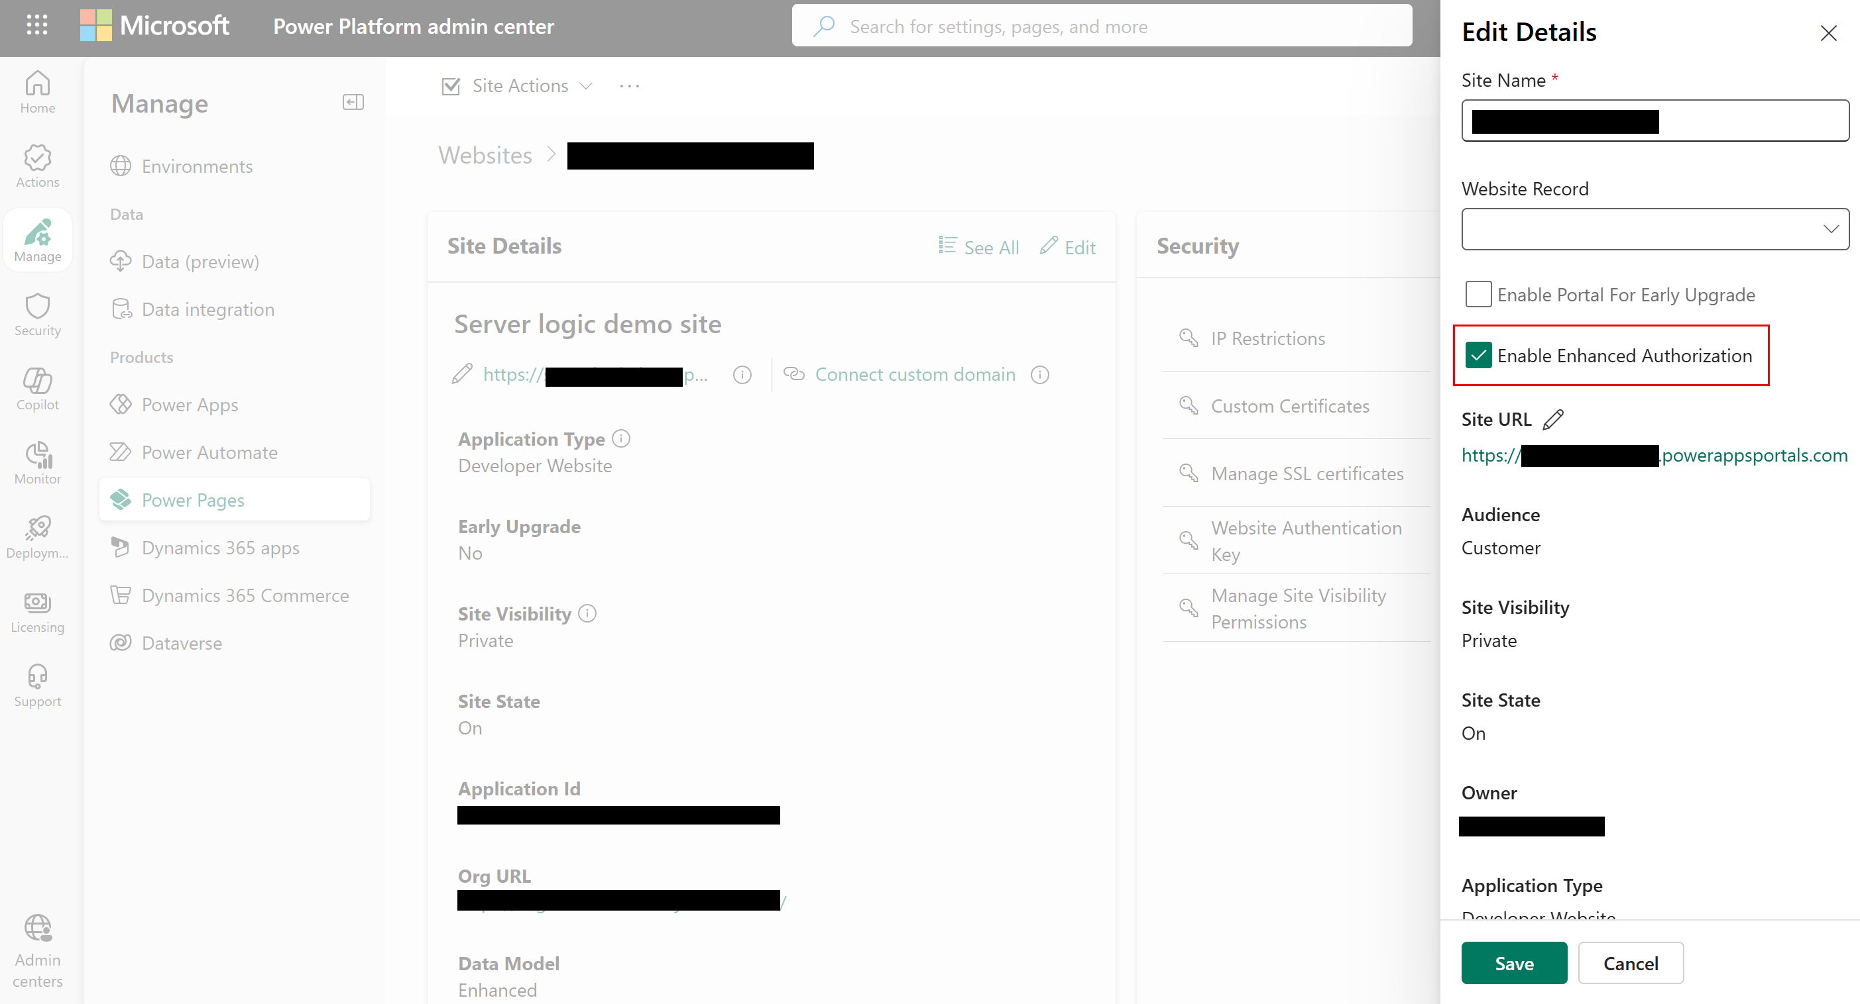Open Home in the left rail
Screen dimensions: 1860x1004
[38, 92]
